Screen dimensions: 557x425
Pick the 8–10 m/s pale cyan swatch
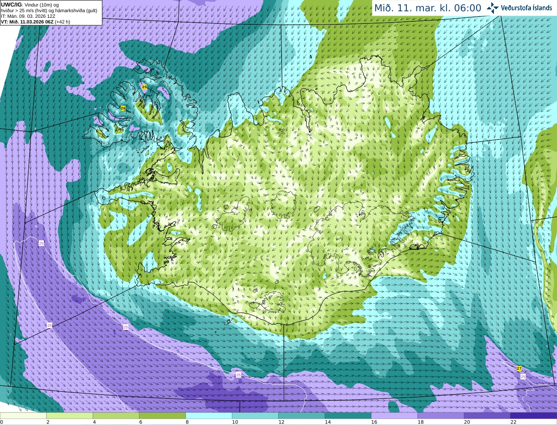point(209,416)
